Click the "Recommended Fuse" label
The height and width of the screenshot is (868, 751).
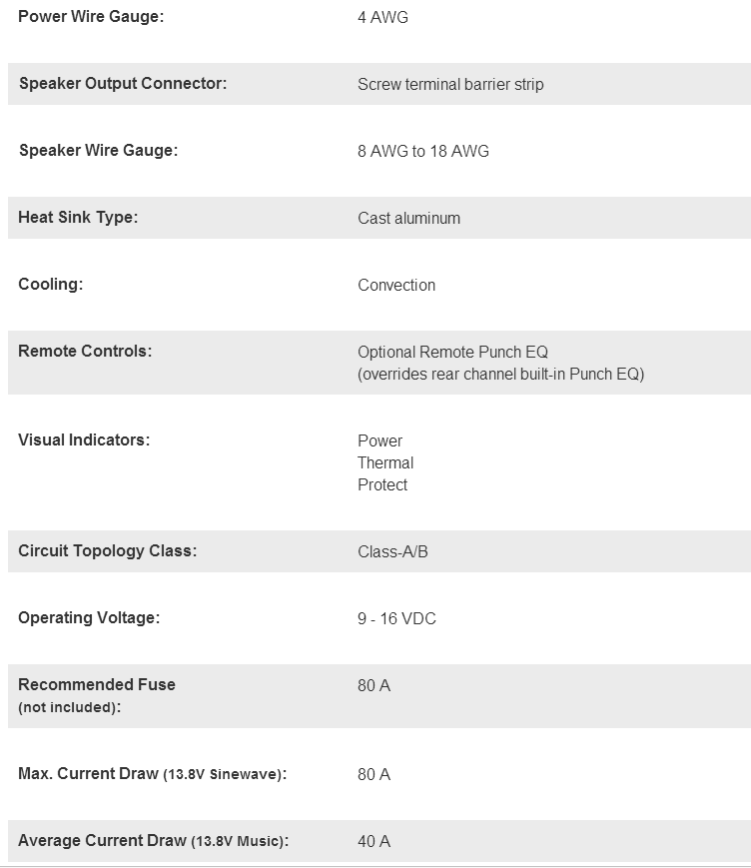tap(97, 685)
